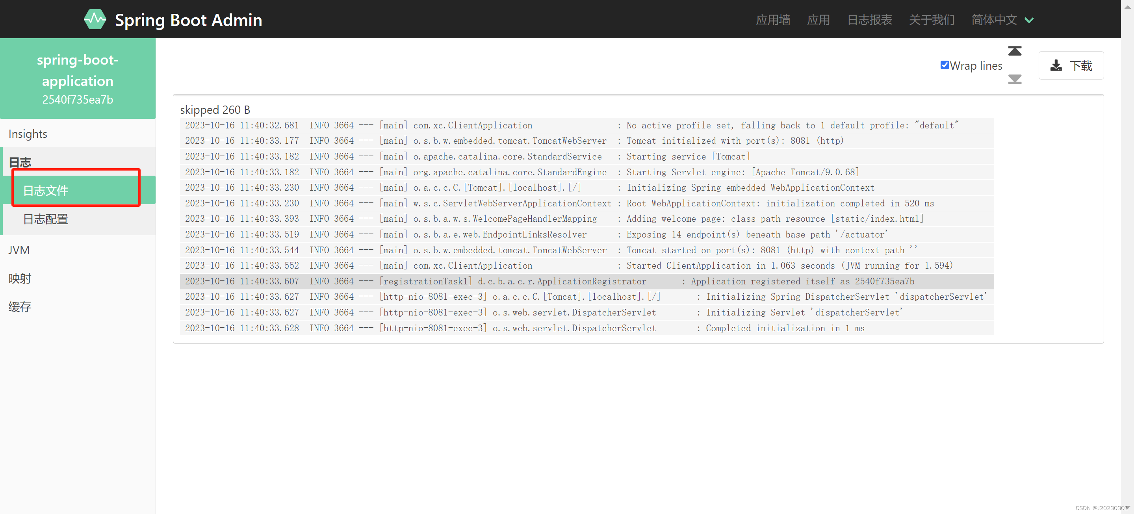
Task: Click the spring-boot-application instance header
Action: (x=78, y=78)
